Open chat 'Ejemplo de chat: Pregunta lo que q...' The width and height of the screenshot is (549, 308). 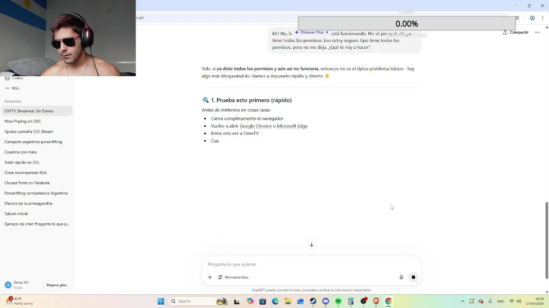point(36,224)
